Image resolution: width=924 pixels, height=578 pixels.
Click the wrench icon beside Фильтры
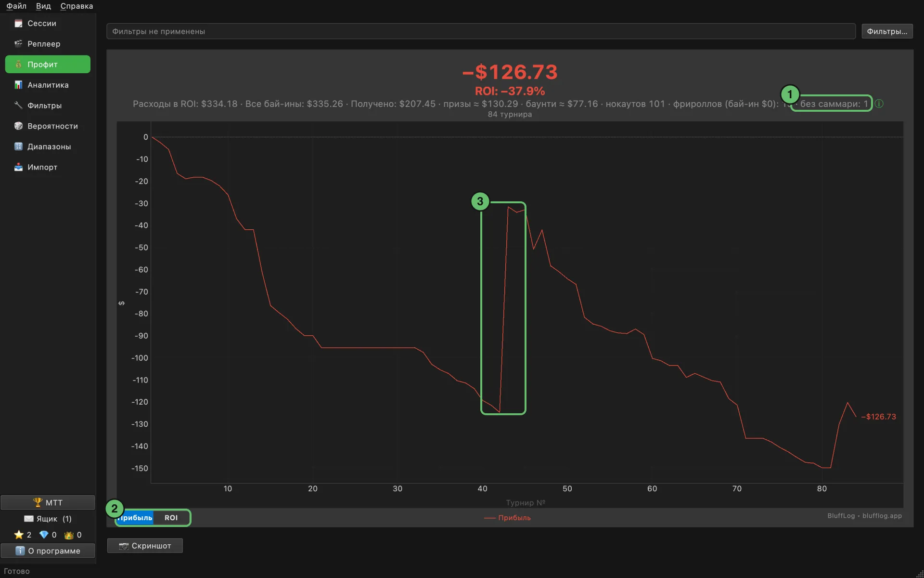click(x=18, y=105)
